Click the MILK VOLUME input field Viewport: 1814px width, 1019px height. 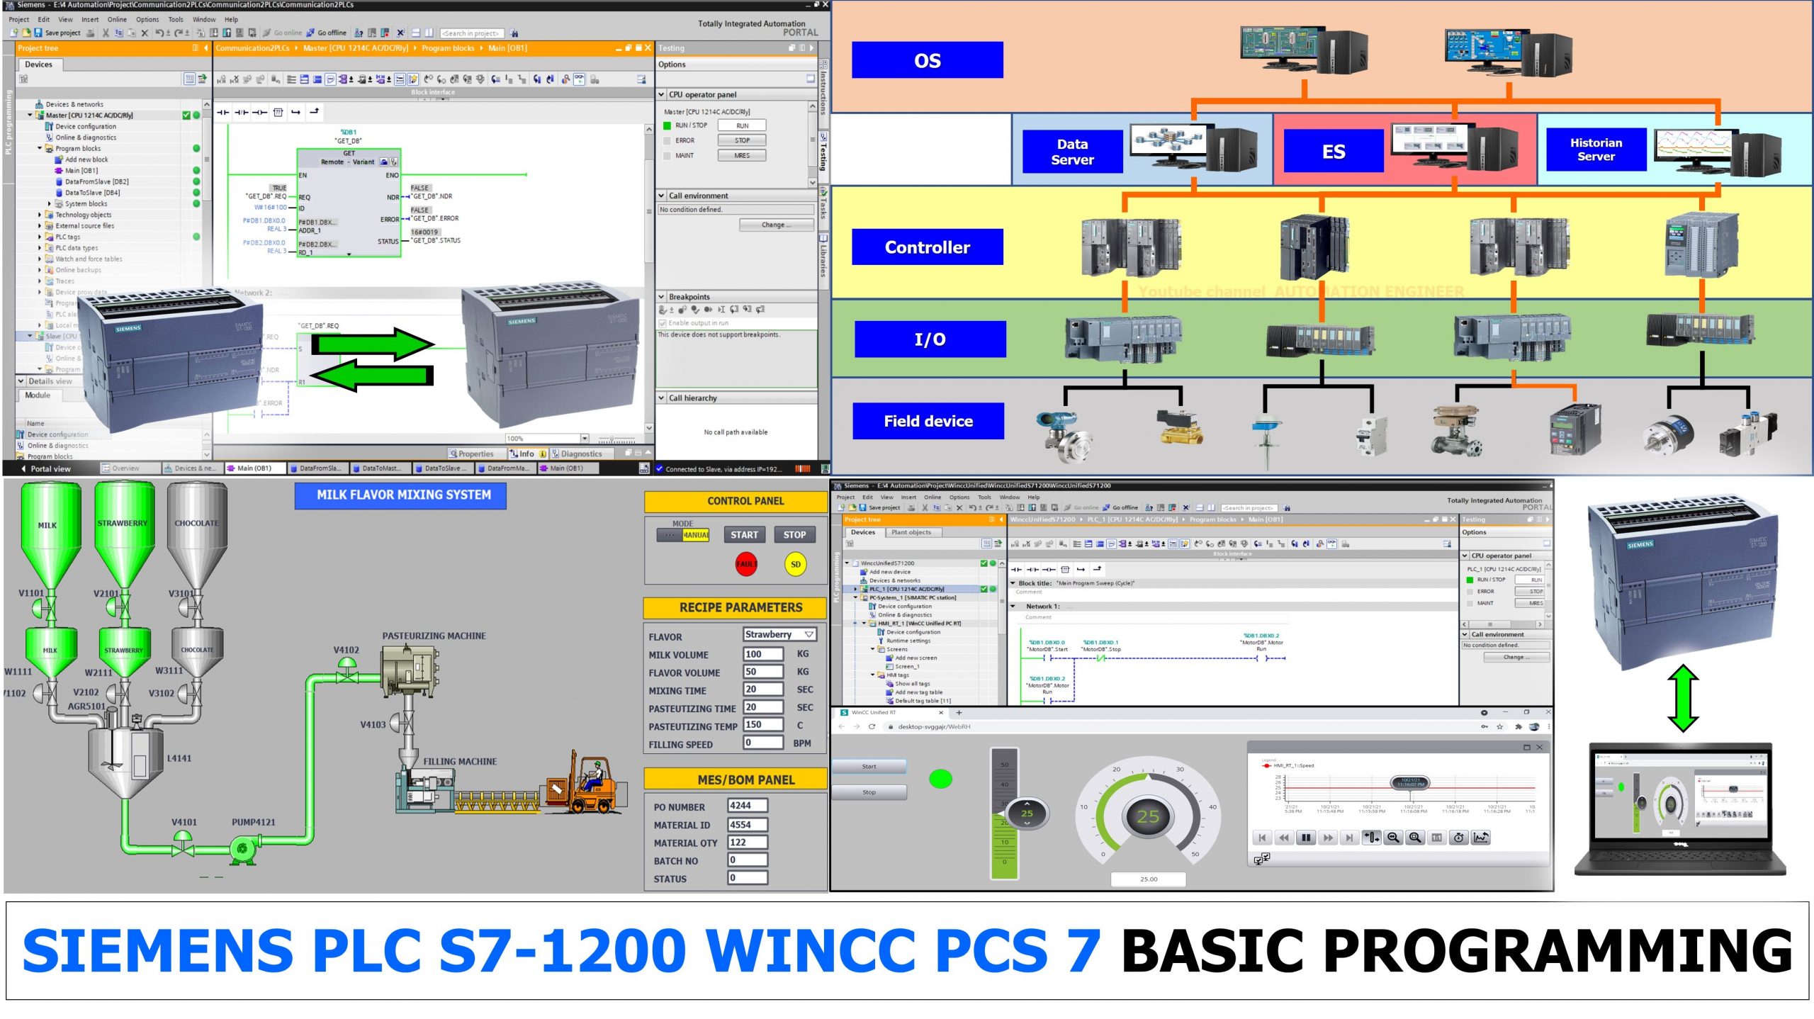762,655
